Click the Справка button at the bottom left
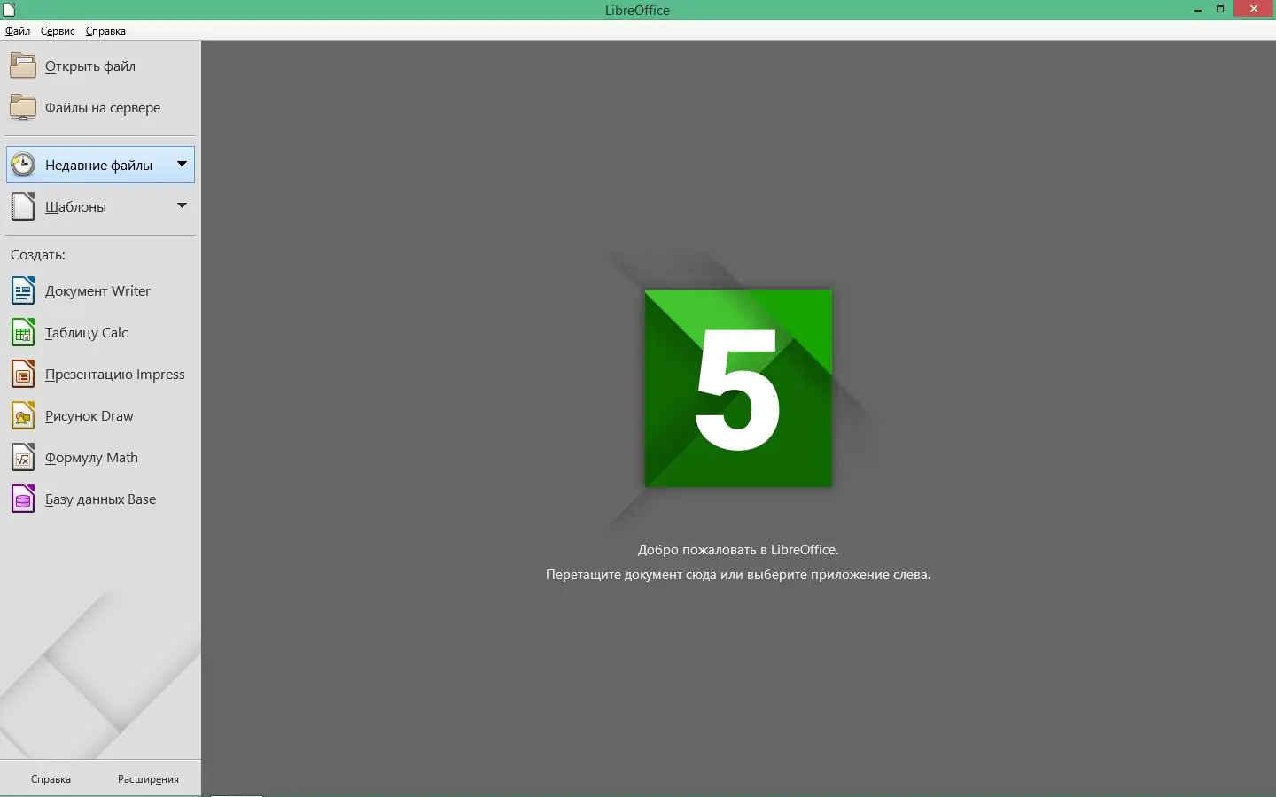This screenshot has height=797, width=1276. click(x=51, y=780)
